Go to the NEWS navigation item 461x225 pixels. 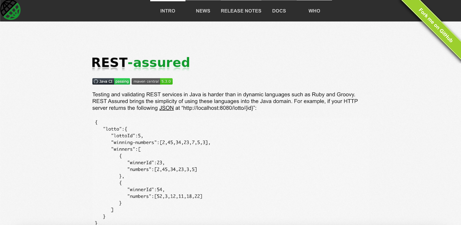point(203,11)
